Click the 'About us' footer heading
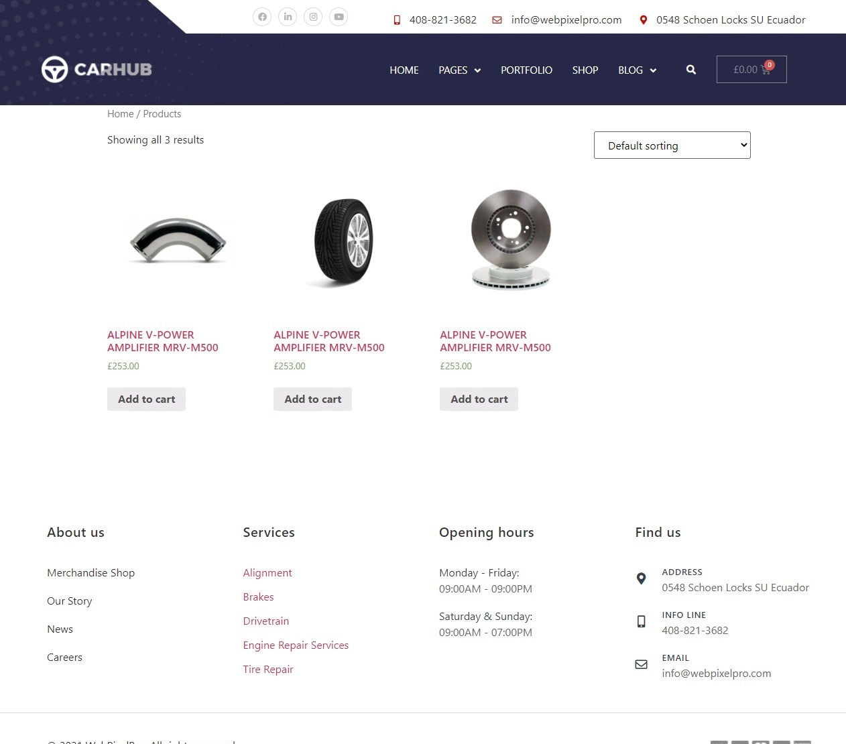Viewport: 846px width, 744px height. point(76,532)
